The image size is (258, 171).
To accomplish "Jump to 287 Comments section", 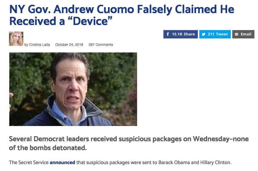I will pos(101,45).
